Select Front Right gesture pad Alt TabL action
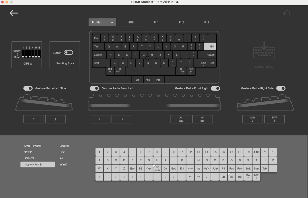Screen dimensions: 308x198 (x=181, y=119)
